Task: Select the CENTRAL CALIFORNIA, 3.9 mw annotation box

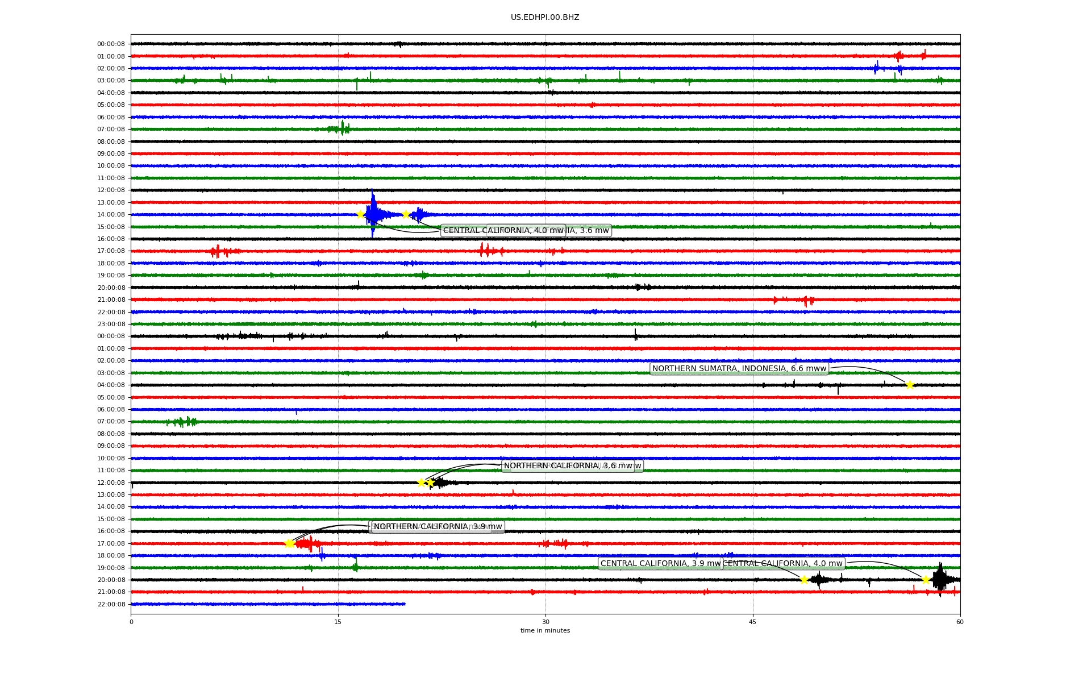Action: (x=660, y=564)
